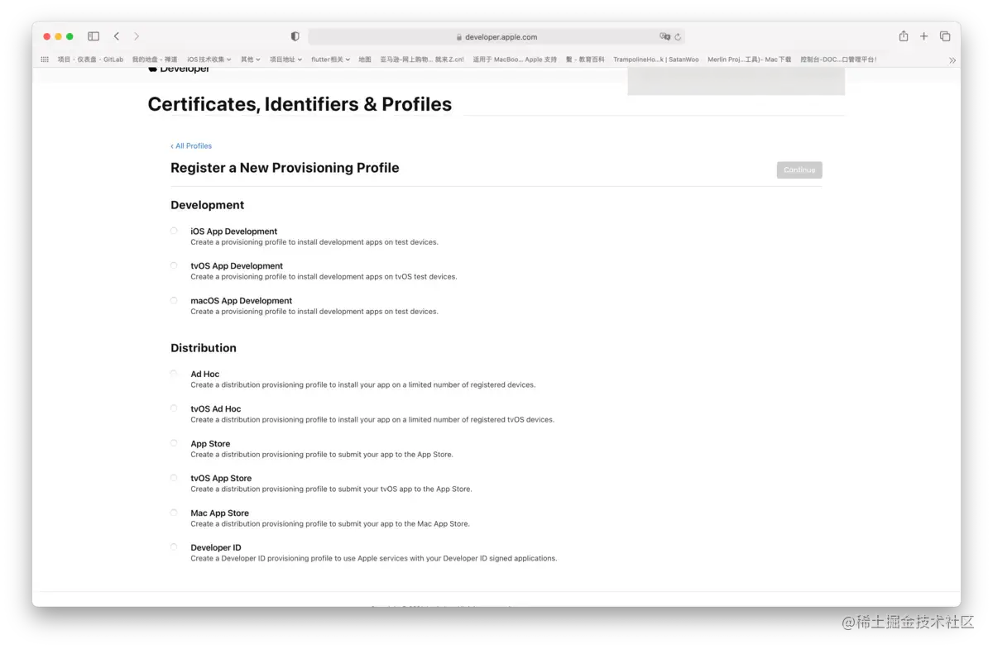
Task: Click the macOS App Development label
Action: [242, 301]
